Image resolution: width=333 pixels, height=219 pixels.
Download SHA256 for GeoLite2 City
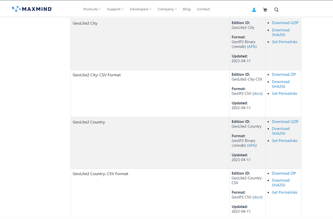point(281,32)
